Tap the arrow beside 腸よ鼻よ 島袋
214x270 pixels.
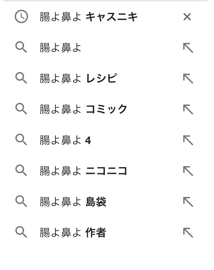click(188, 202)
